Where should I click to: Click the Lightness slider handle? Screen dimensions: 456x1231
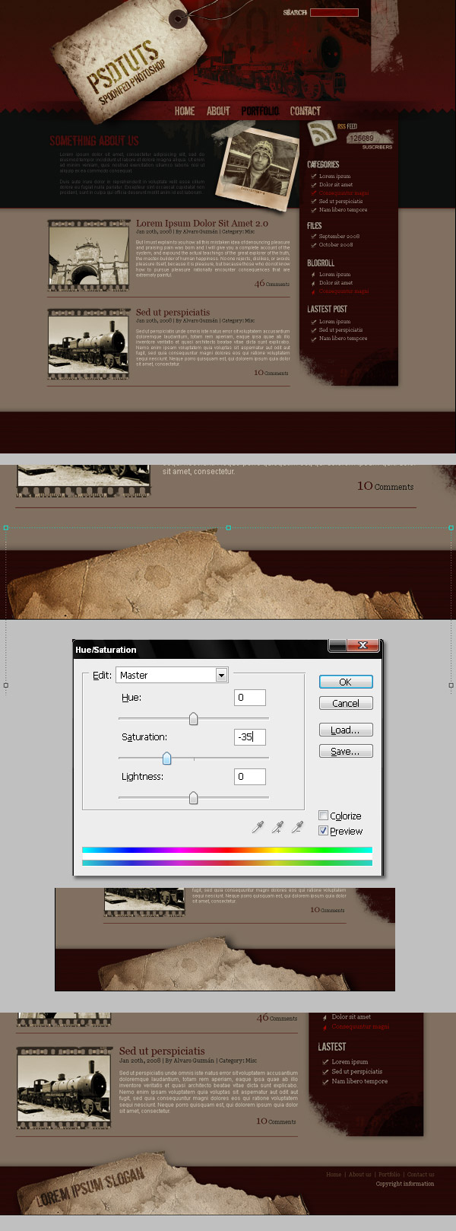coord(193,798)
